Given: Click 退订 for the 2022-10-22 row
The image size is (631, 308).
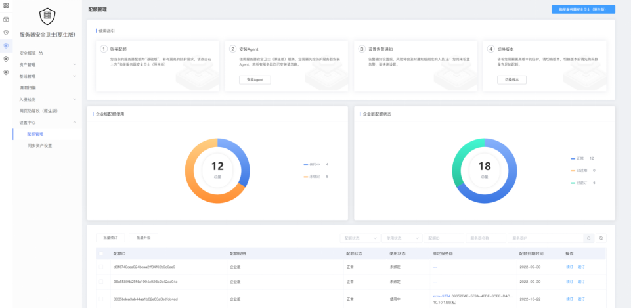Looking at the screenshot, I should (x=581, y=299).
